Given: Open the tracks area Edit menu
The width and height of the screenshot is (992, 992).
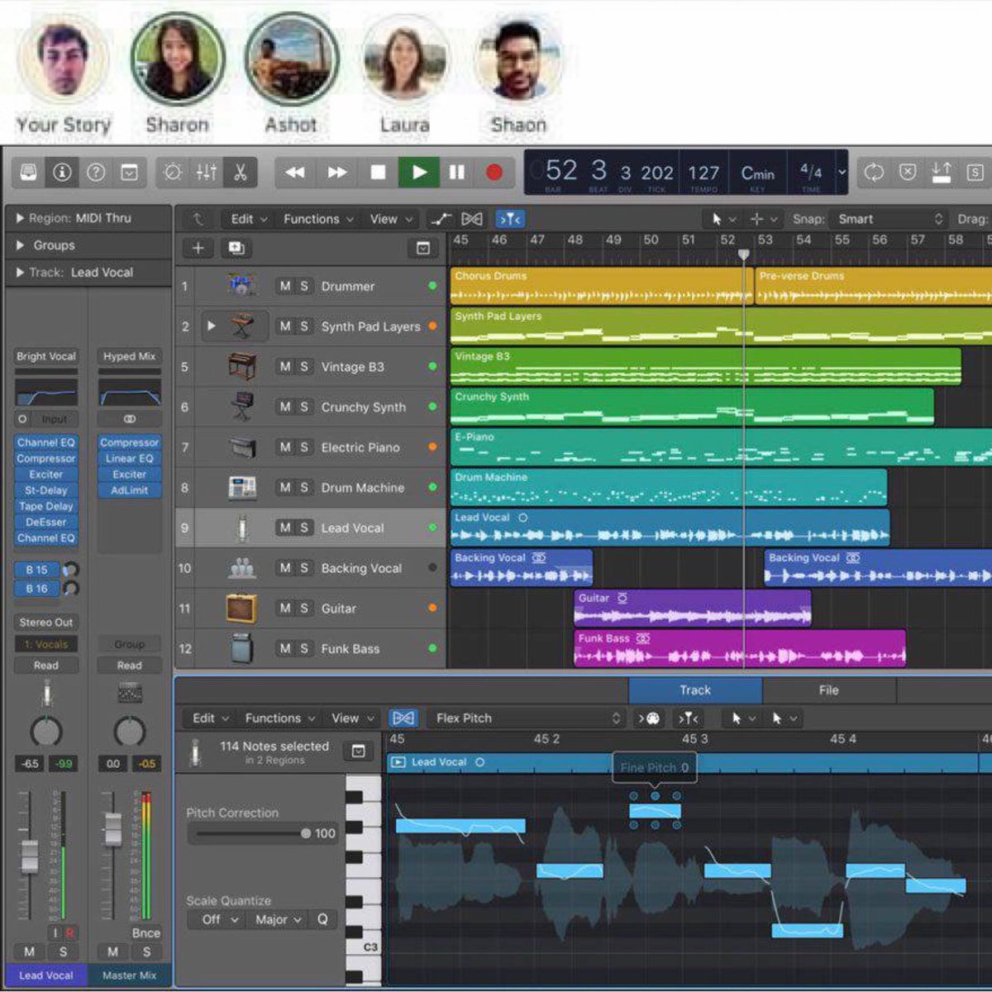Looking at the screenshot, I should (249, 219).
